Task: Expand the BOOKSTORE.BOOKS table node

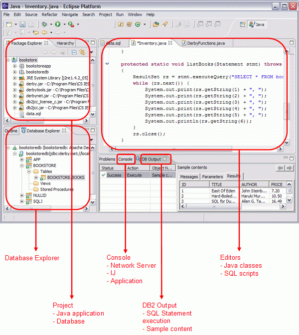Action: pyautogui.click(x=36, y=177)
